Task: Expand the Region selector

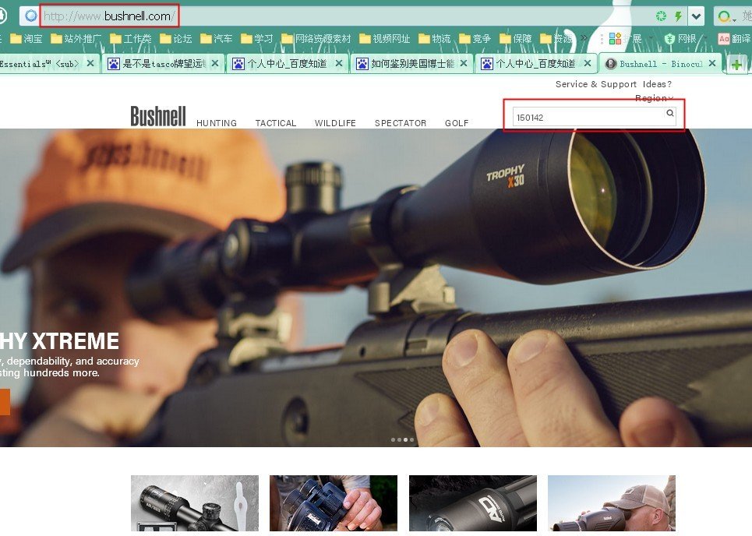Action: click(x=654, y=98)
